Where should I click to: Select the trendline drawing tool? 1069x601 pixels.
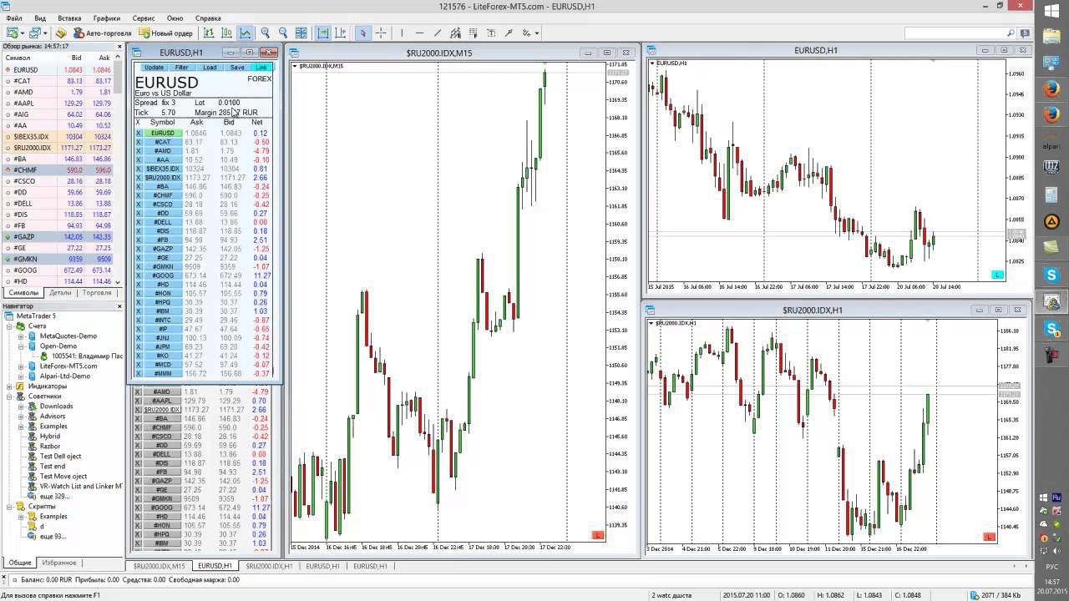tap(438, 33)
